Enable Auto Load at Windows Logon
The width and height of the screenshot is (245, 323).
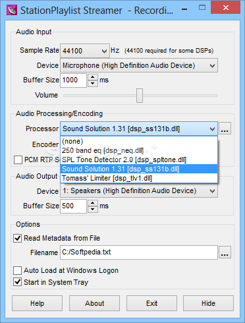[x=18, y=270]
